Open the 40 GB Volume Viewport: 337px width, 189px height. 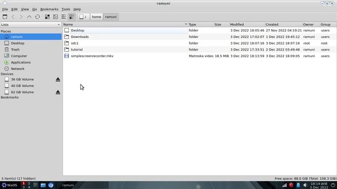pos(22,86)
